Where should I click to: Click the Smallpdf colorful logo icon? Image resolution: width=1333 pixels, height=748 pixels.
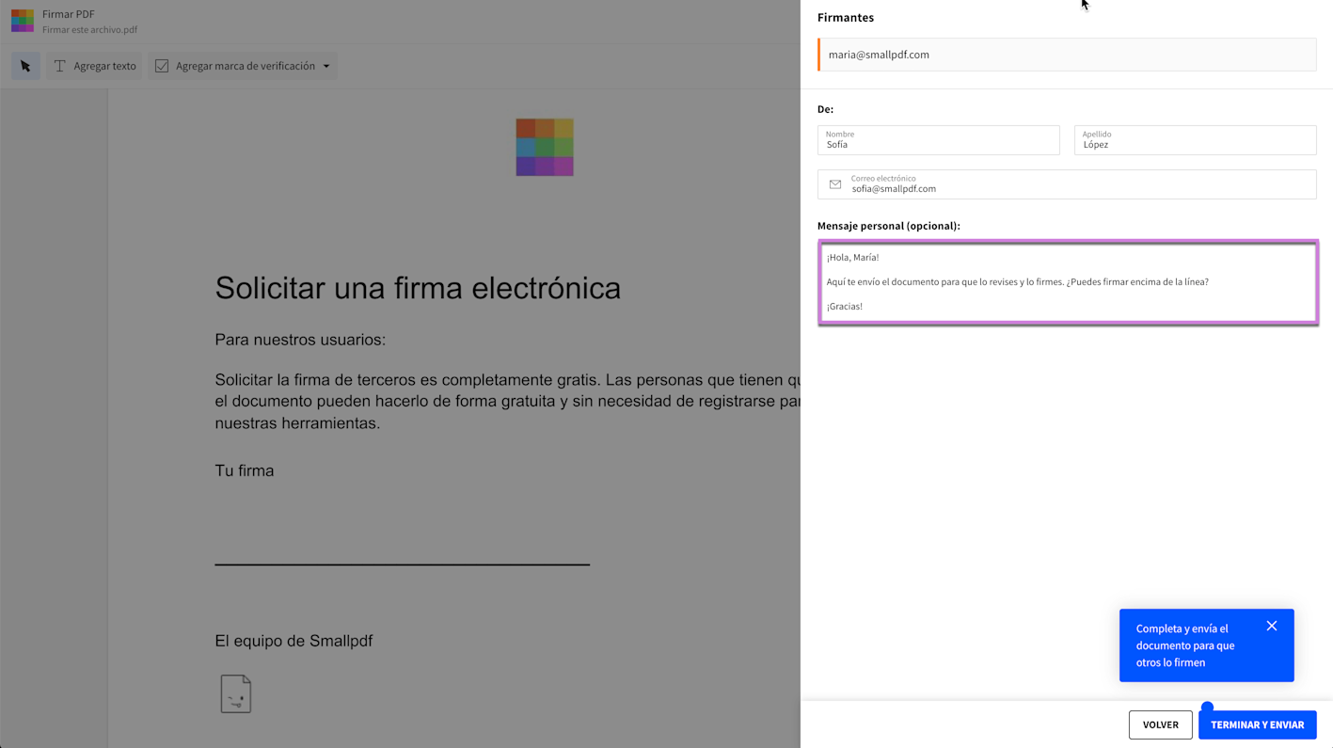click(23, 21)
